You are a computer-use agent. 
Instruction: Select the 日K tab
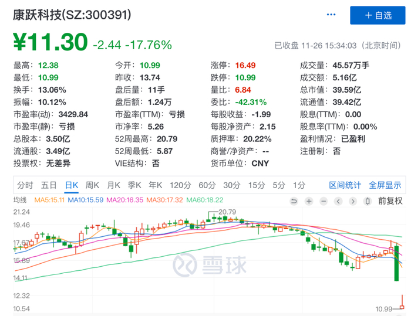pyautogui.click(x=72, y=185)
